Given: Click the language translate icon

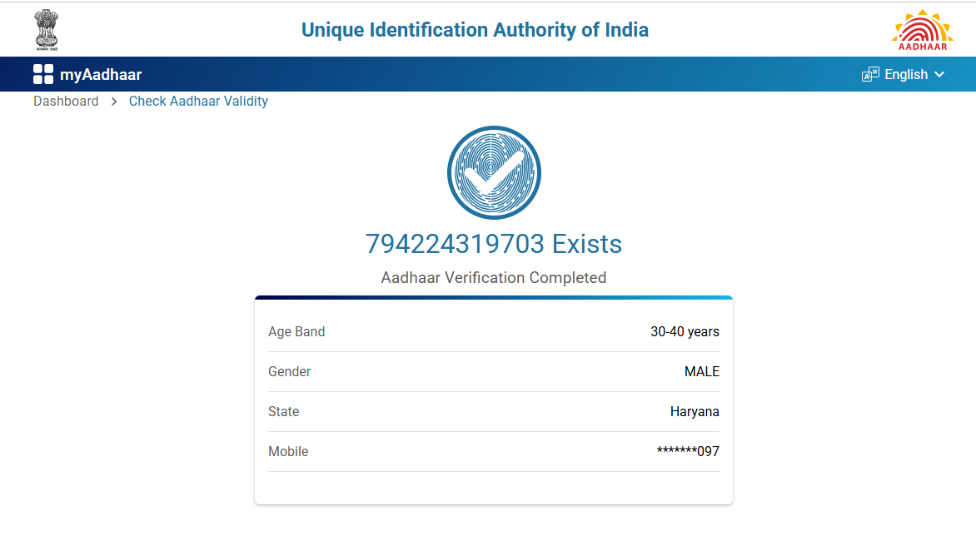Looking at the screenshot, I should coord(870,75).
